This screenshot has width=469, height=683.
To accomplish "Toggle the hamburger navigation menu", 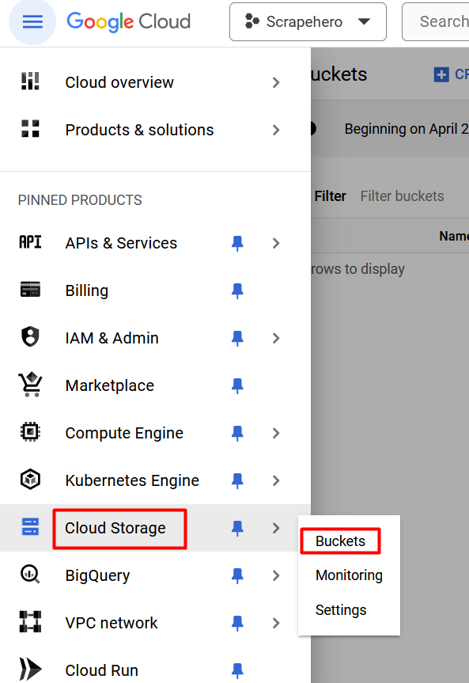I will pos(32,21).
